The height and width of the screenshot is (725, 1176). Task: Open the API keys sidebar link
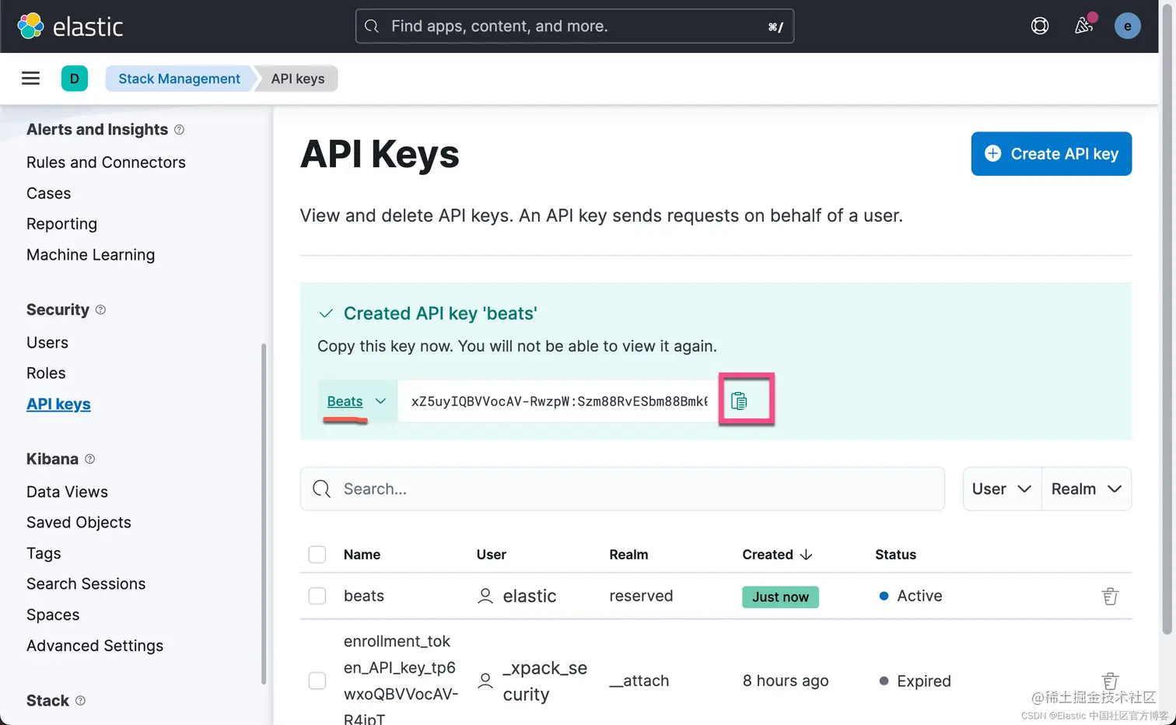click(58, 405)
